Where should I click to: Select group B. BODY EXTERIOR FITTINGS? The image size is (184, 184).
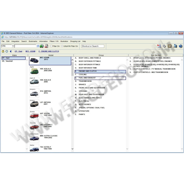point(88,61)
